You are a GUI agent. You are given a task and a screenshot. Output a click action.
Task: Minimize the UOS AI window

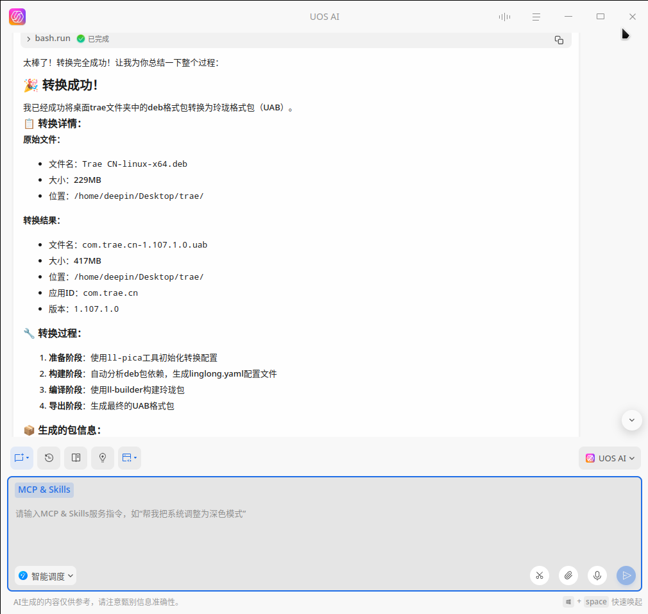point(568,17)
